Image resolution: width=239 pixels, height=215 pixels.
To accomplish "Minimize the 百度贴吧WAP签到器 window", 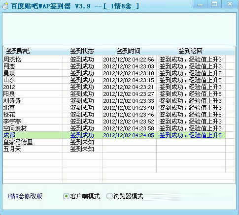I will 200,4.
